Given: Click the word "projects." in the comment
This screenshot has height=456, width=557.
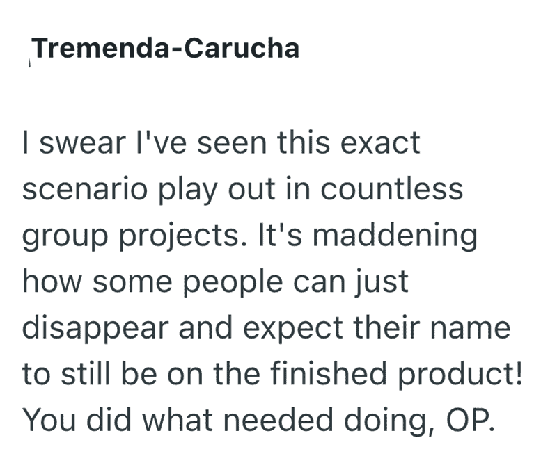Looking at the screenshot, I should pyautogui.click(x=182, y=237).
